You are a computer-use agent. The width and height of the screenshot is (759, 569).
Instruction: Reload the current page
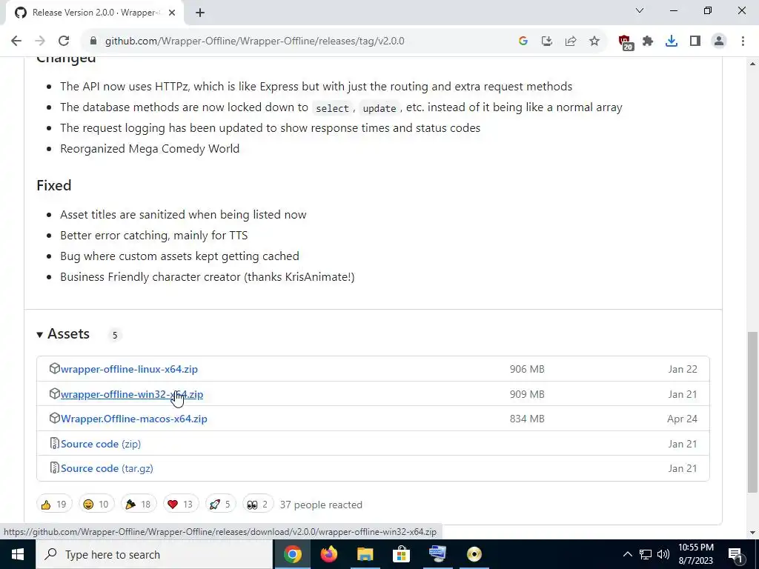64,41
